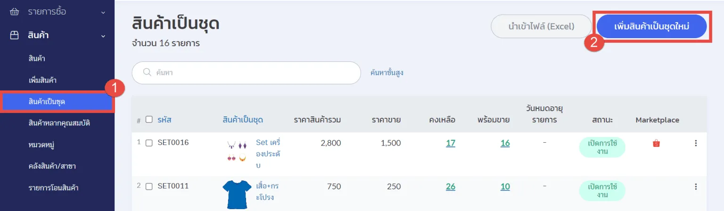
Task: Check the box for row SET0016
Action: click(x=149, y=143)
